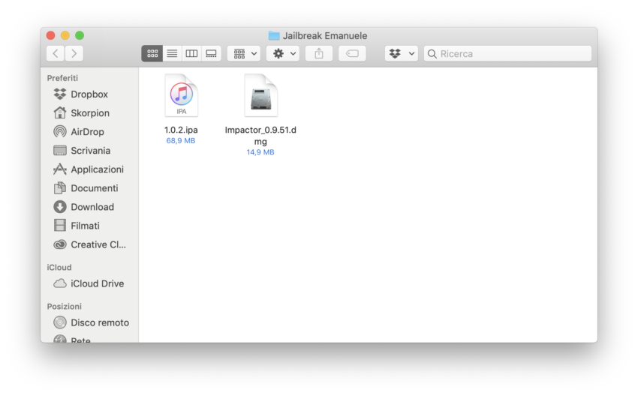The width and height of the screenshot is (638, 396).
Task: Go back with the left arrow button
Action: point(56,54)
